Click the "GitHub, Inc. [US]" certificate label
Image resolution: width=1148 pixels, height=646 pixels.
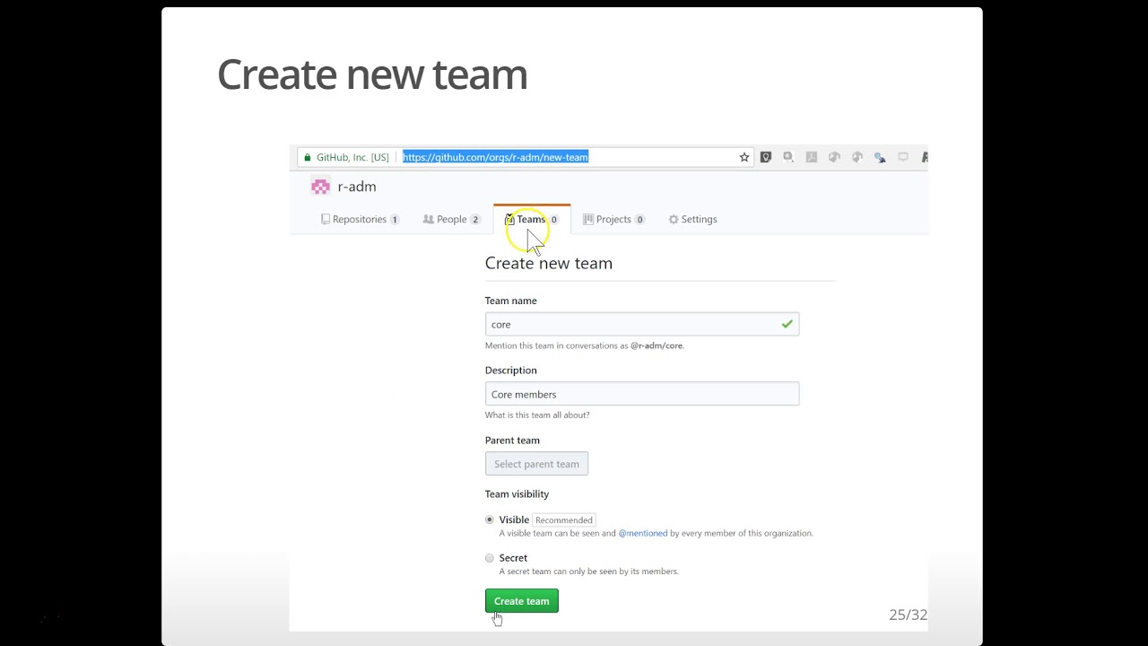pyautogui.click(x=352, y=157)
